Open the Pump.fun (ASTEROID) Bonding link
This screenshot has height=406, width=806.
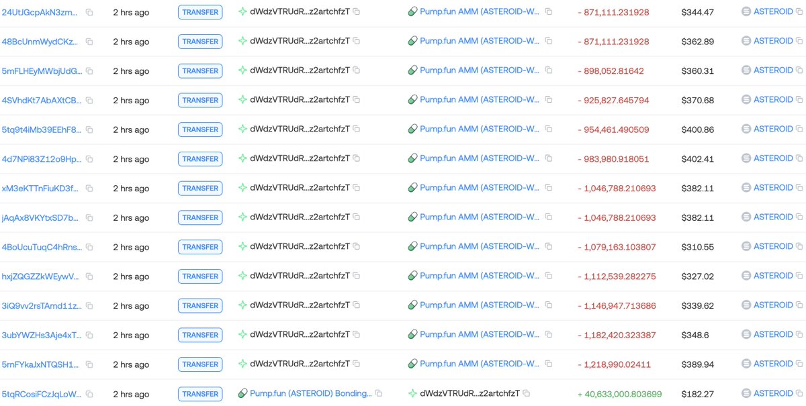310,393
